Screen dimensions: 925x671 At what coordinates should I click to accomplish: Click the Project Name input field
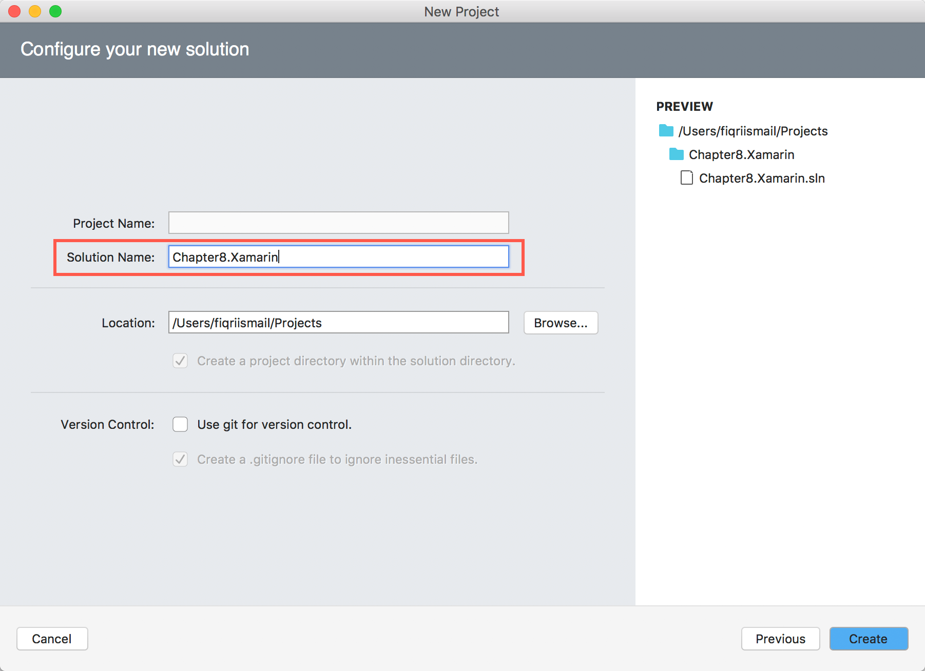click(x=338, y=223)
